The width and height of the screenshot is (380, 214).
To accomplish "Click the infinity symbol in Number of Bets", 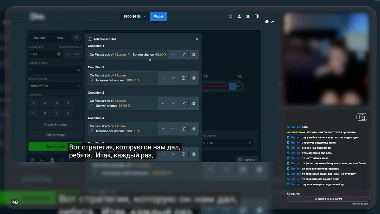I will tap(78, 70).
